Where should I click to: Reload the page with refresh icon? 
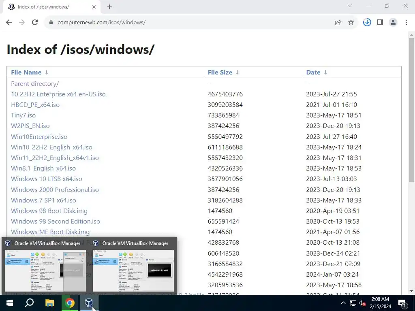(35, 22)
